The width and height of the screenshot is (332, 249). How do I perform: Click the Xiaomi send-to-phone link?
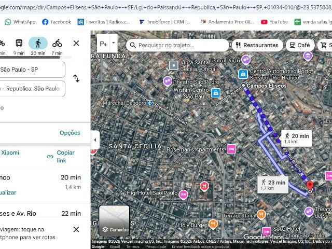pos(9,153)
